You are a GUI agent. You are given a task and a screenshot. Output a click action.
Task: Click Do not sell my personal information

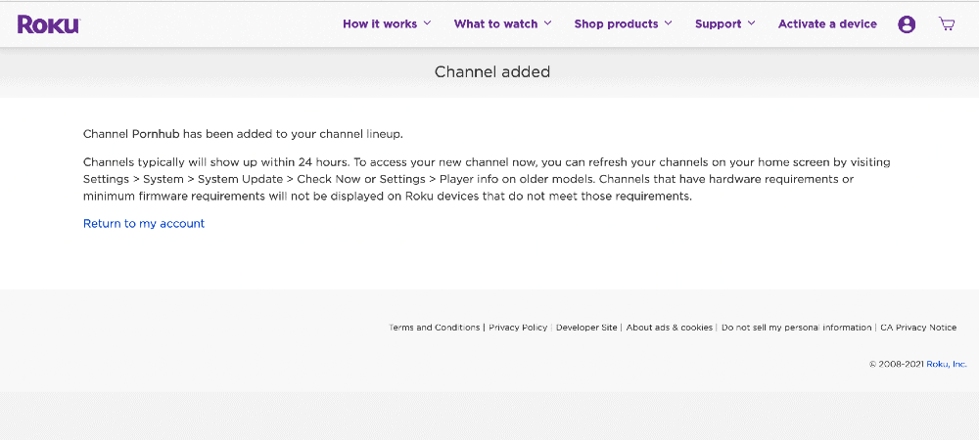[x=797, y=328]
